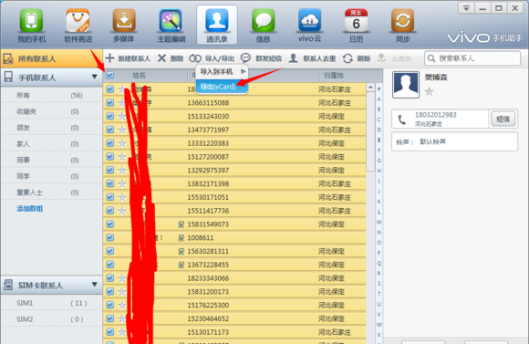This screenshot has width=529, height=344.
Task: Open the 主题编辑 theme editor icon
Action: click(171, 21)
